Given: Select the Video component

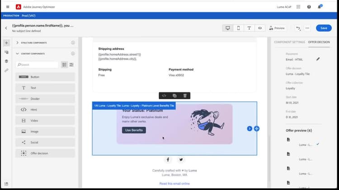Looking at the screenshot, I should [45, 120].
